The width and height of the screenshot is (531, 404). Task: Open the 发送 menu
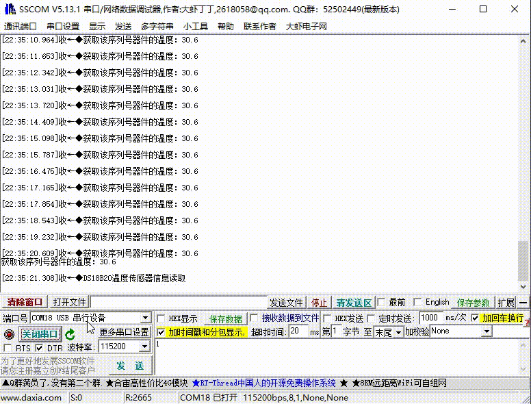[123, 26]
